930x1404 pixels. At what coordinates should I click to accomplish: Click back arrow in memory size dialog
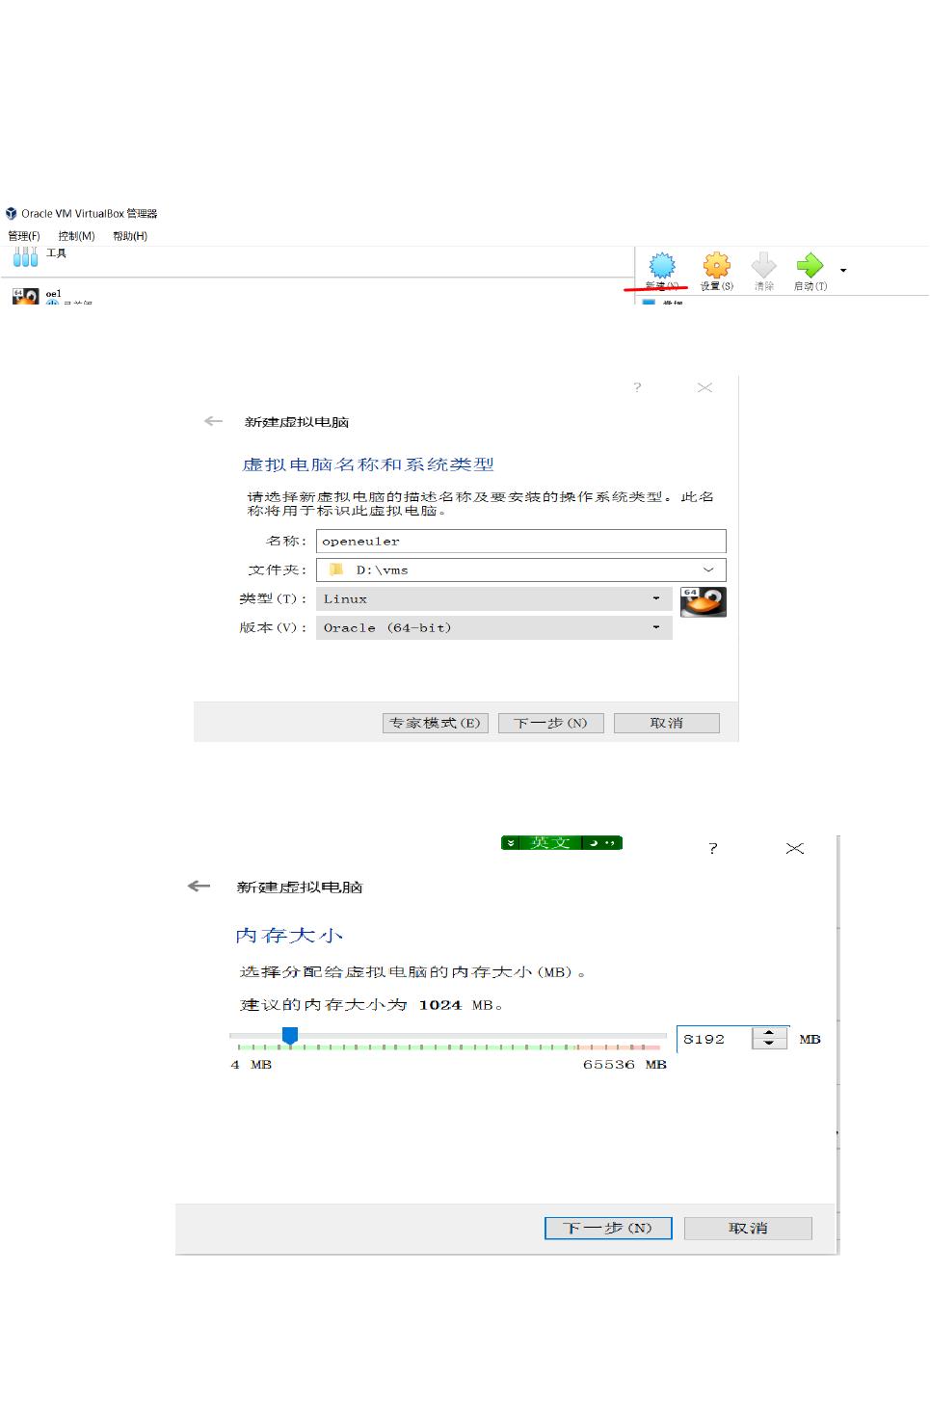click(199, 887)
